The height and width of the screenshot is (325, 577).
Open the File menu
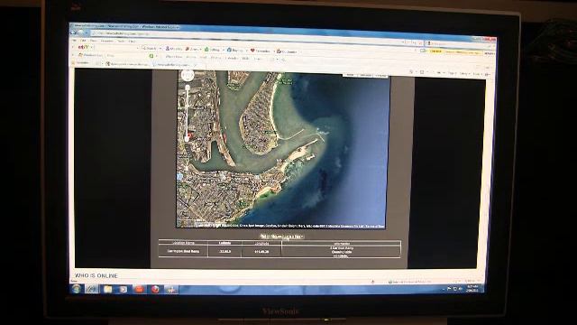[x=74, y=40]
